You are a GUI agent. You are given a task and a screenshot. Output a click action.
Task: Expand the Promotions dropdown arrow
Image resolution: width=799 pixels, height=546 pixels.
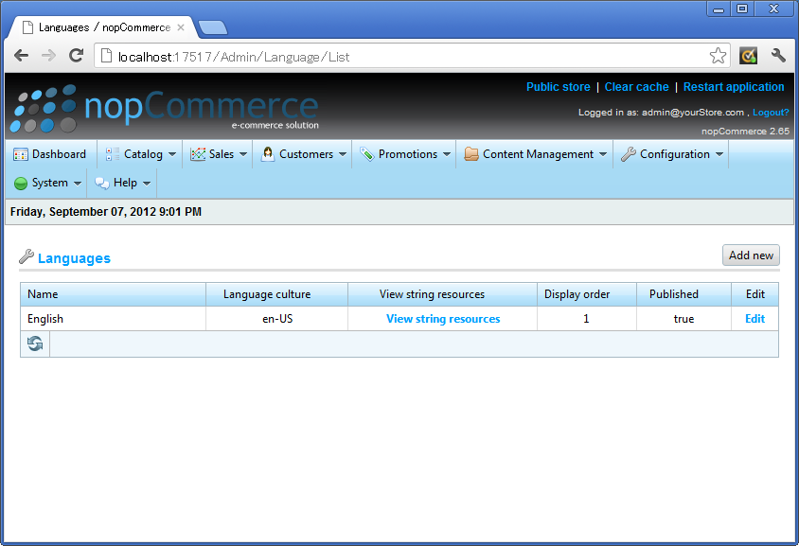tap(447, 154)
